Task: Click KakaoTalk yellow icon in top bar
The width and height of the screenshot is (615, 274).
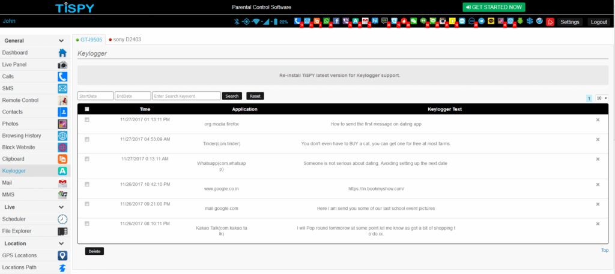Action: (x=491, y=21)
